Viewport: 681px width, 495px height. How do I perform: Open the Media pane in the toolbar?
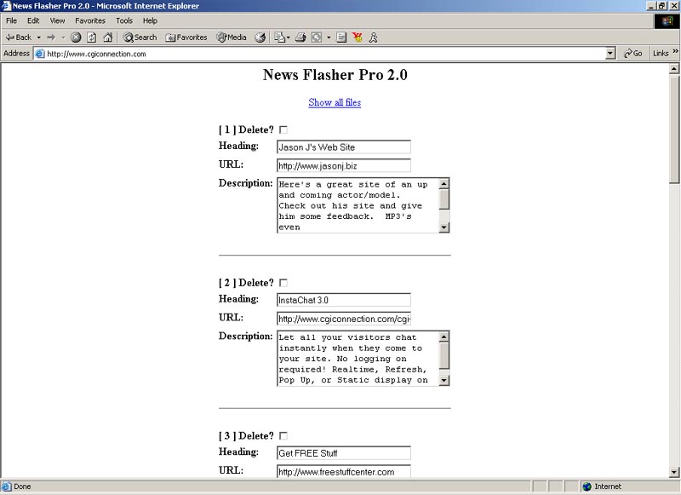coord(232,37)
